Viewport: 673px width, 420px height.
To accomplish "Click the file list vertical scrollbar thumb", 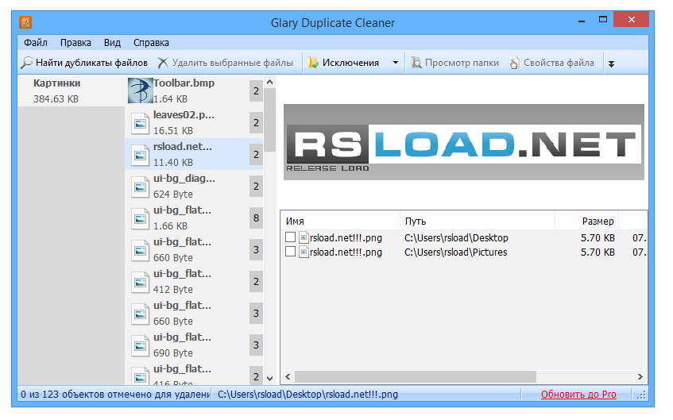I will coord(269,120).
